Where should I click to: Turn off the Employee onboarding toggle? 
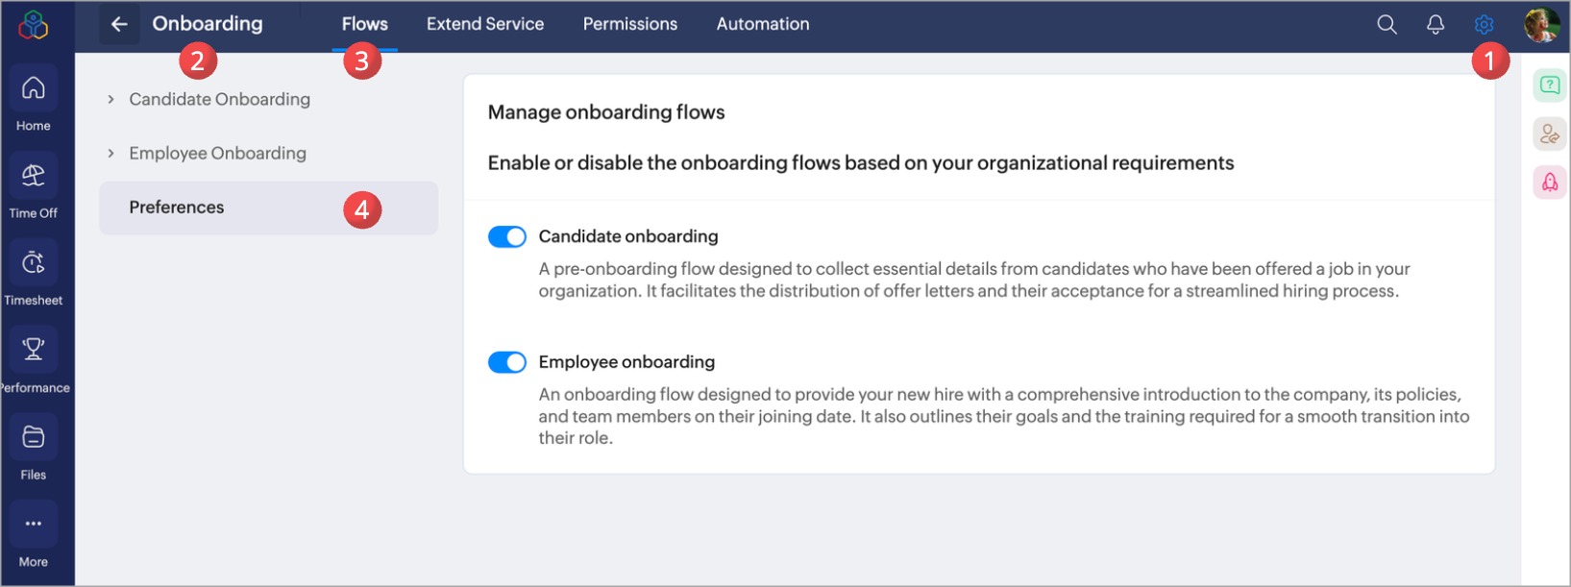point(507,362)
